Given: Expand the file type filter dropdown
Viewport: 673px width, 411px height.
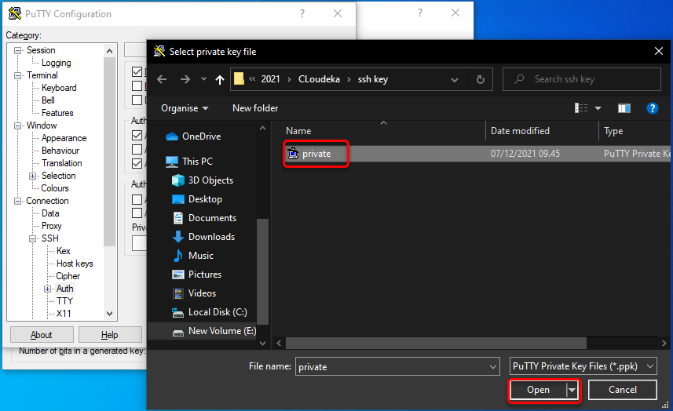Looking at the screenshot, I should [x=584, y=366].
